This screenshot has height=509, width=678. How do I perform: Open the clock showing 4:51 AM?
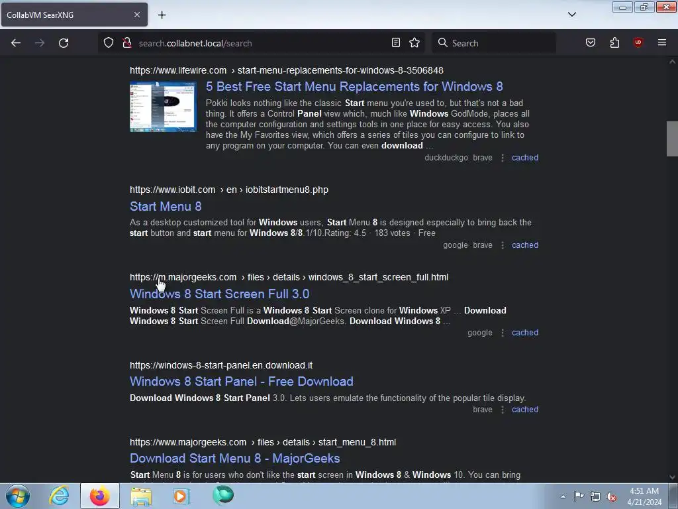(644, 496)
